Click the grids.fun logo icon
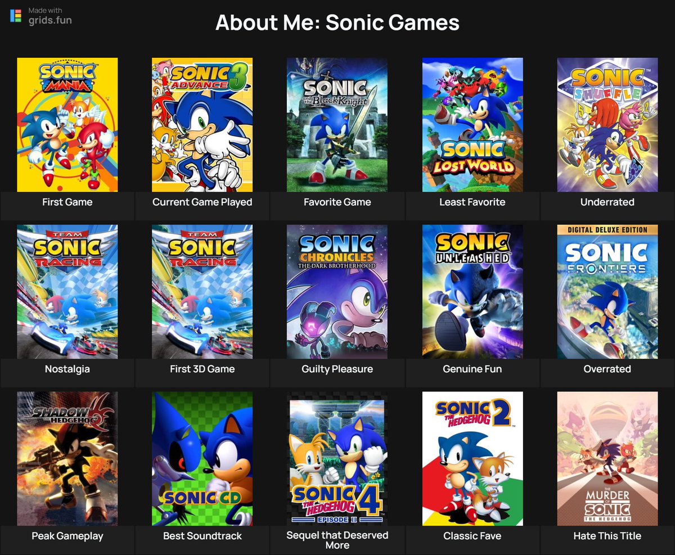The height and width of the screenshot is (555, 675). coord(16,16)
